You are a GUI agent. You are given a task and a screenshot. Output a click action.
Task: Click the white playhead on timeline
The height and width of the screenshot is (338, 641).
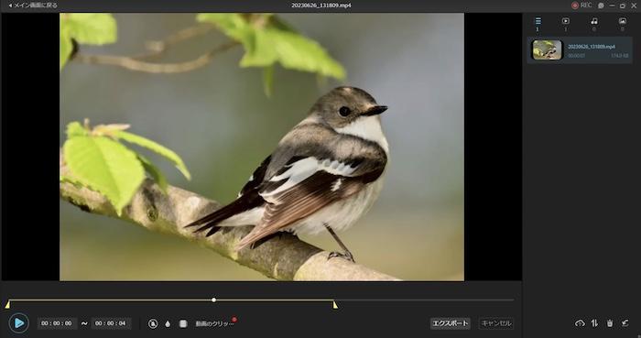(213, 300)
